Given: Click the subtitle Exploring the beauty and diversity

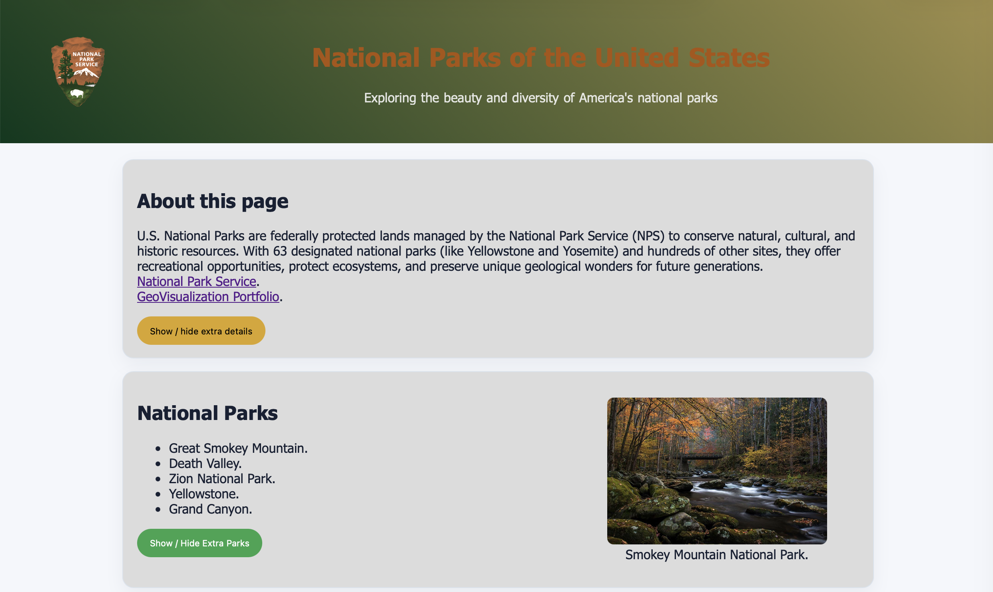Looking at the screenshot, I should (541, 98).
